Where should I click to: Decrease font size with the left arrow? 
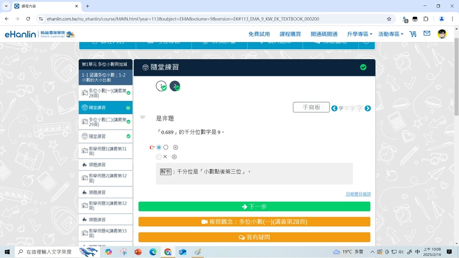pos(334,108)
